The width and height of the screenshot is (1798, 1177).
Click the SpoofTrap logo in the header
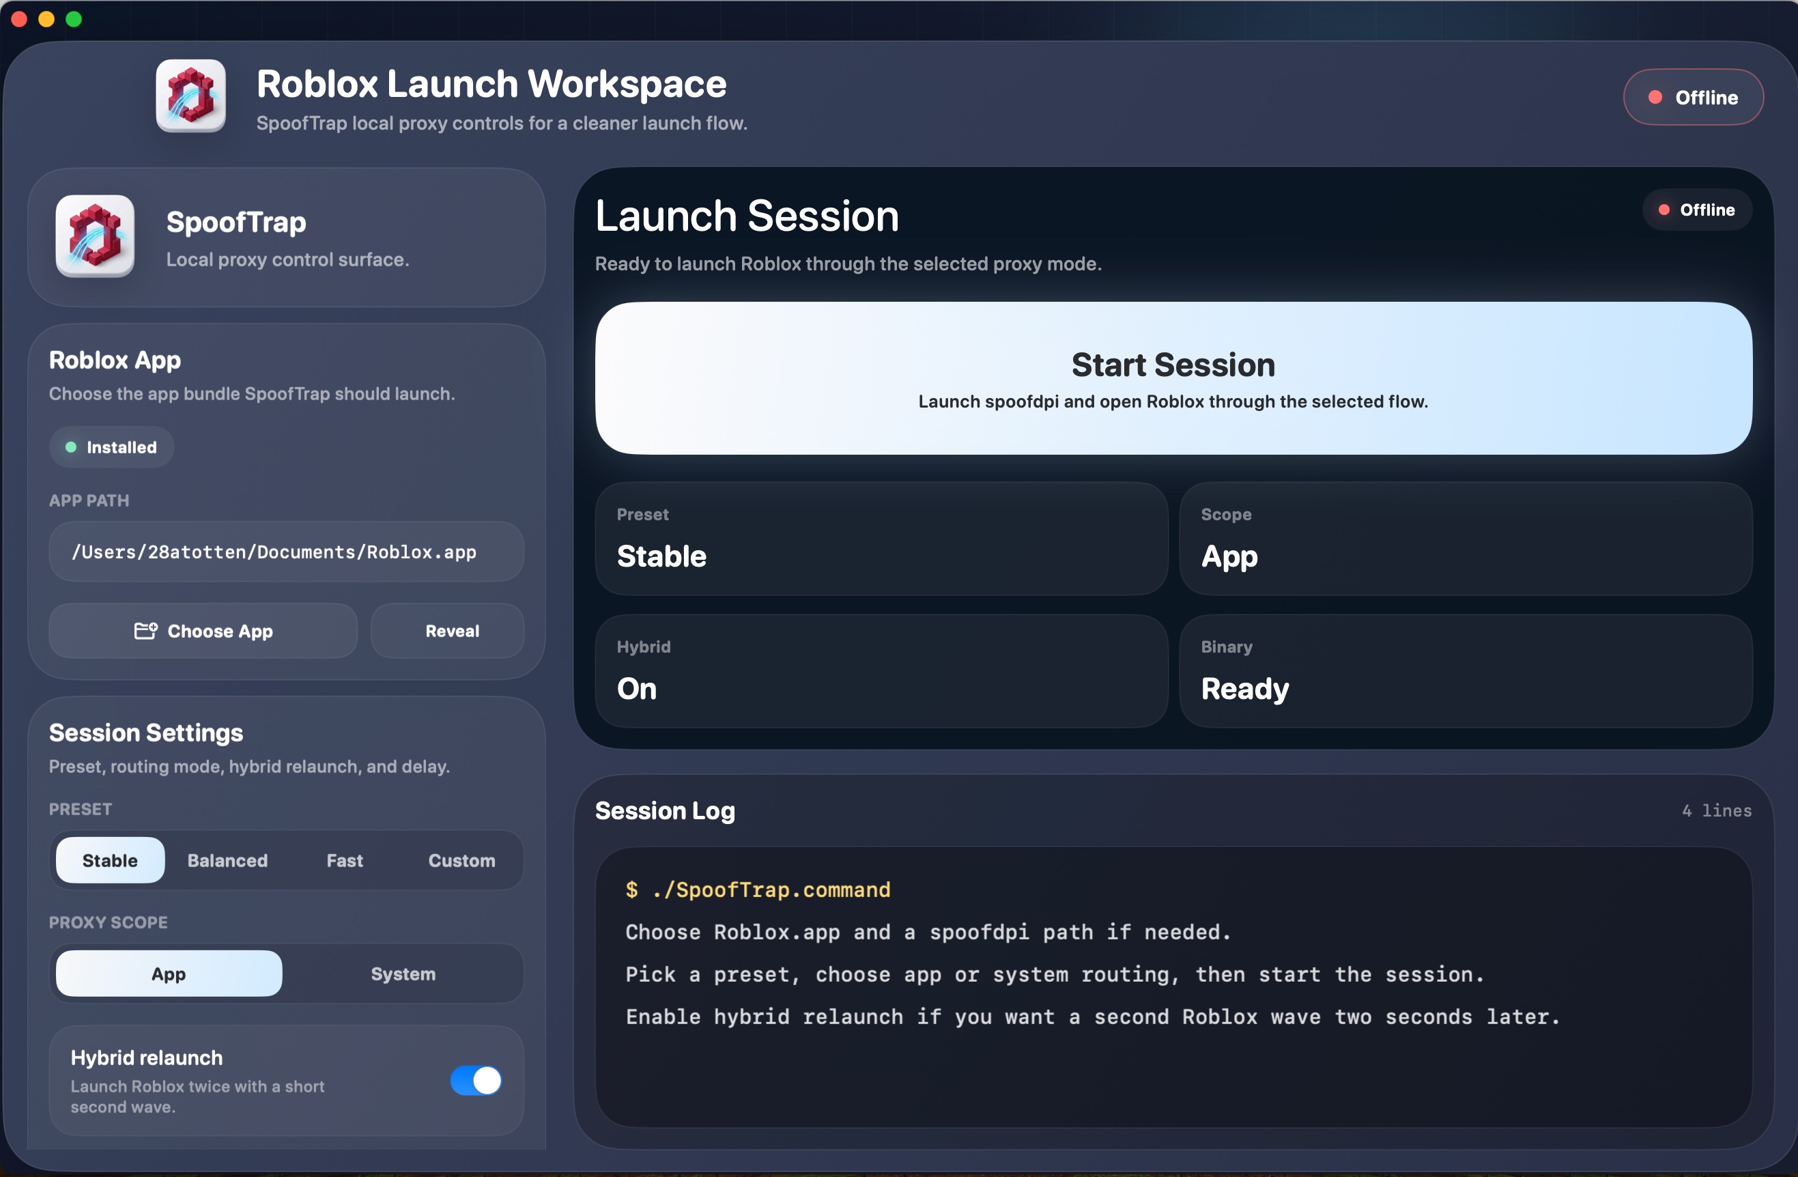click(x=190, y=96)
